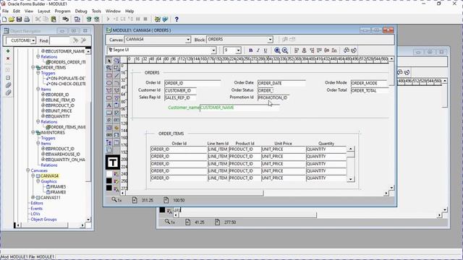Open the Block dropdown showing ORDERS
The height and width of the screenshot is (260, 463).
pyautogui.click(x=270, y=40)
